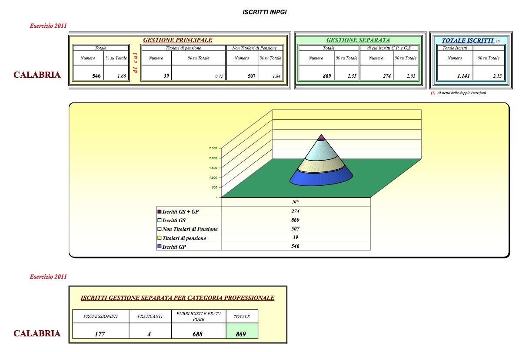
Task: Click the 'ISCRITTI GESTIONE SEPARATA PER CATEGORIA PROFESSIONALE' heading
Action: point(178,298)
